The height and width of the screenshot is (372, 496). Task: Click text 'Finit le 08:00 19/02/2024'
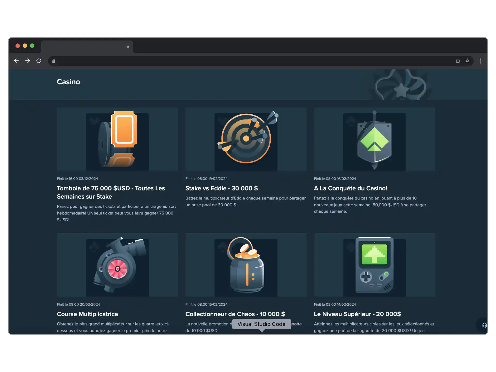[206, 179]
